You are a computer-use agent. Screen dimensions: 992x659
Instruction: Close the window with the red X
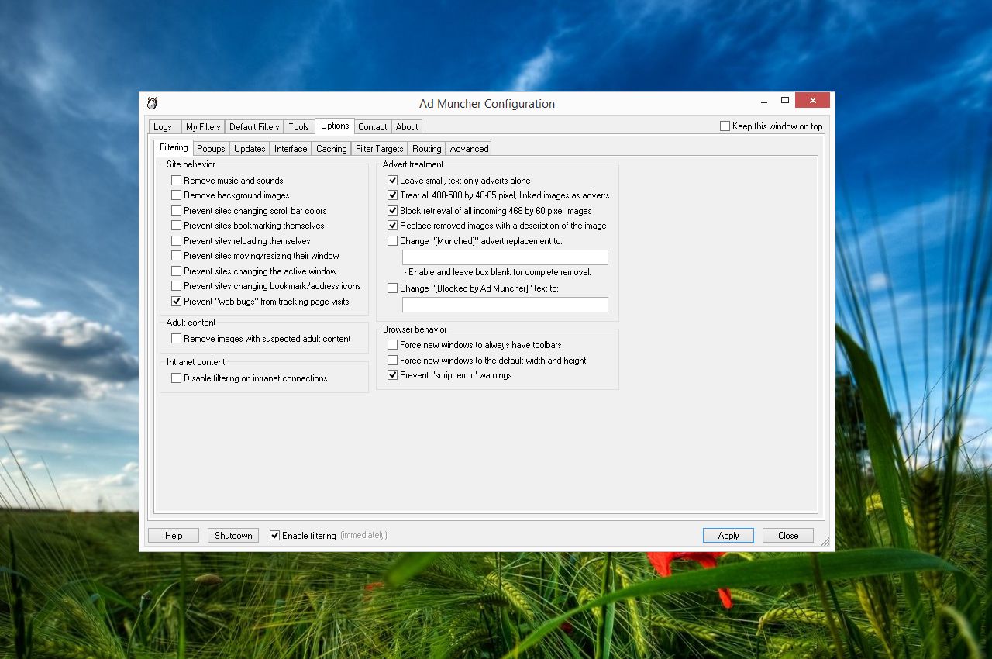(812, 100)
